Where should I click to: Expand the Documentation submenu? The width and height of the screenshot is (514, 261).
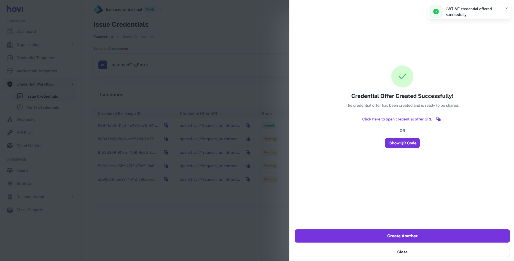tap(72, 197)
